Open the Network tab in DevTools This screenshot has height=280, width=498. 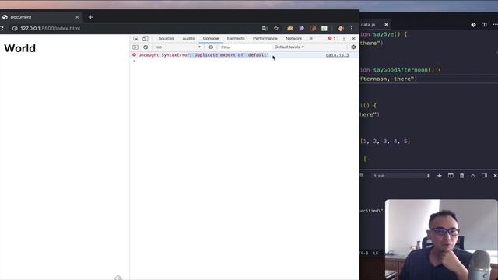click(x=294, y=38)
